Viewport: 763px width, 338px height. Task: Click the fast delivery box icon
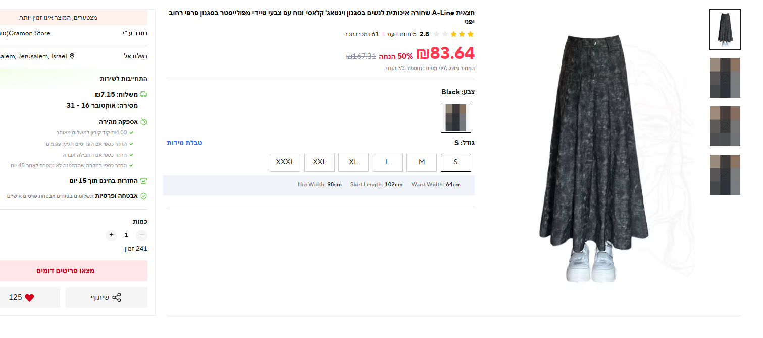pos(143,122)
